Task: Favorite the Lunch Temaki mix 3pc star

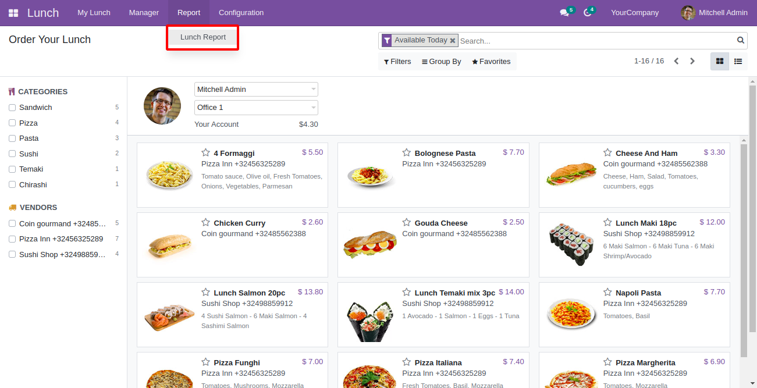Action: coord(407,292)
